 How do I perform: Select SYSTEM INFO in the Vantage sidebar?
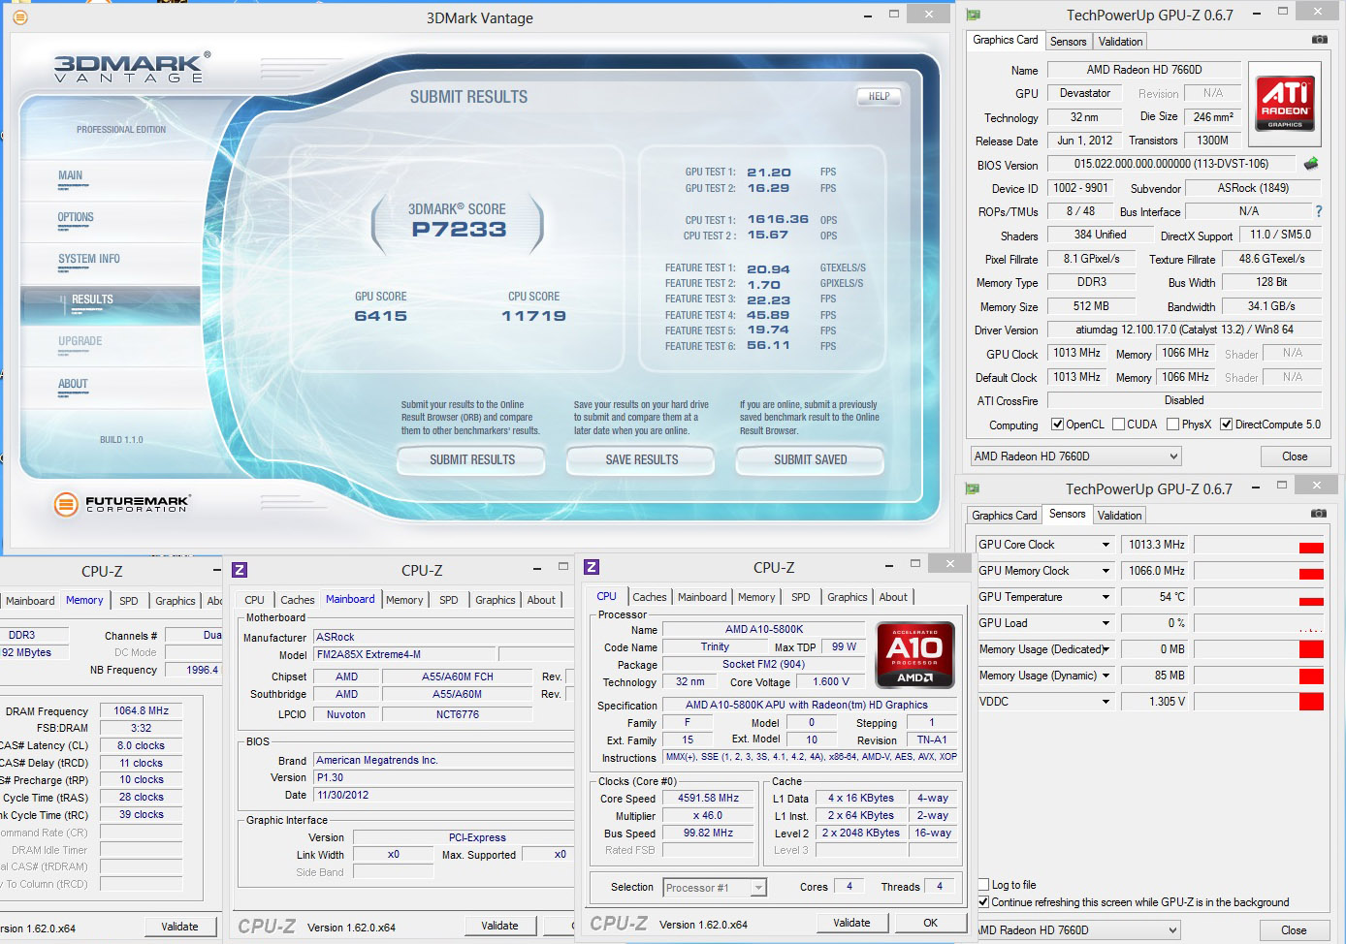[89, 259]
